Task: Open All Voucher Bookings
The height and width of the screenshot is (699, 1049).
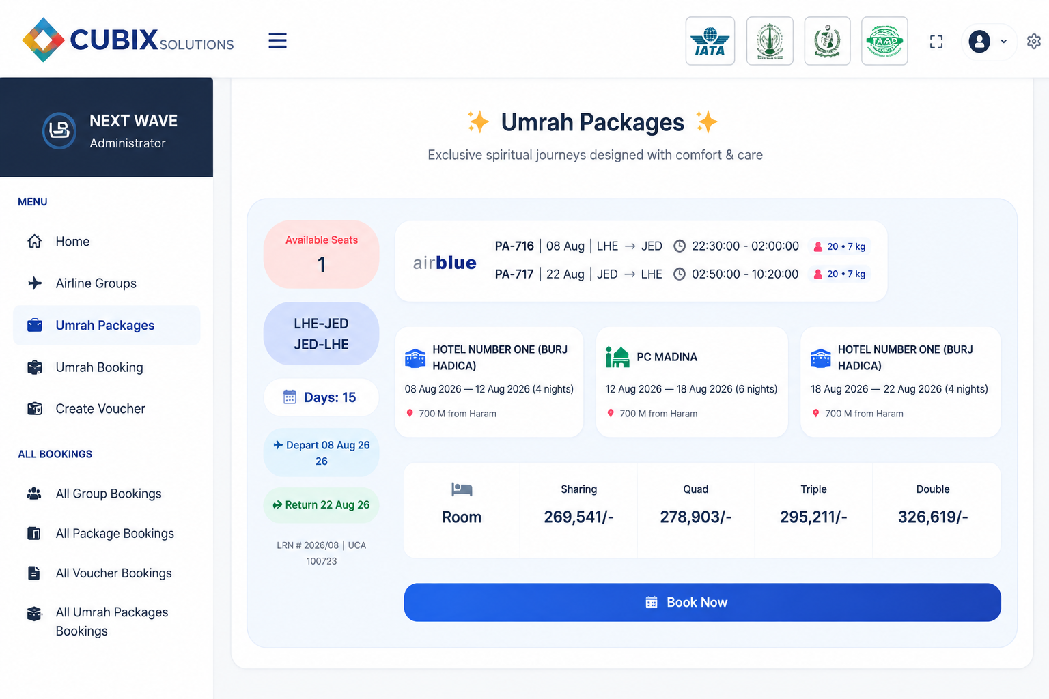Action: tap(107, 573)
